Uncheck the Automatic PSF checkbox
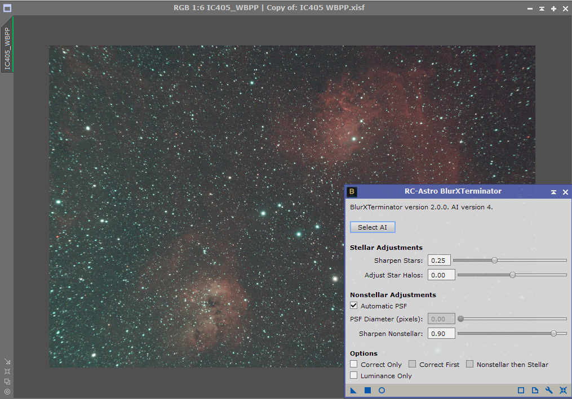This screenshot has height=399, width=572. point(354,306)
